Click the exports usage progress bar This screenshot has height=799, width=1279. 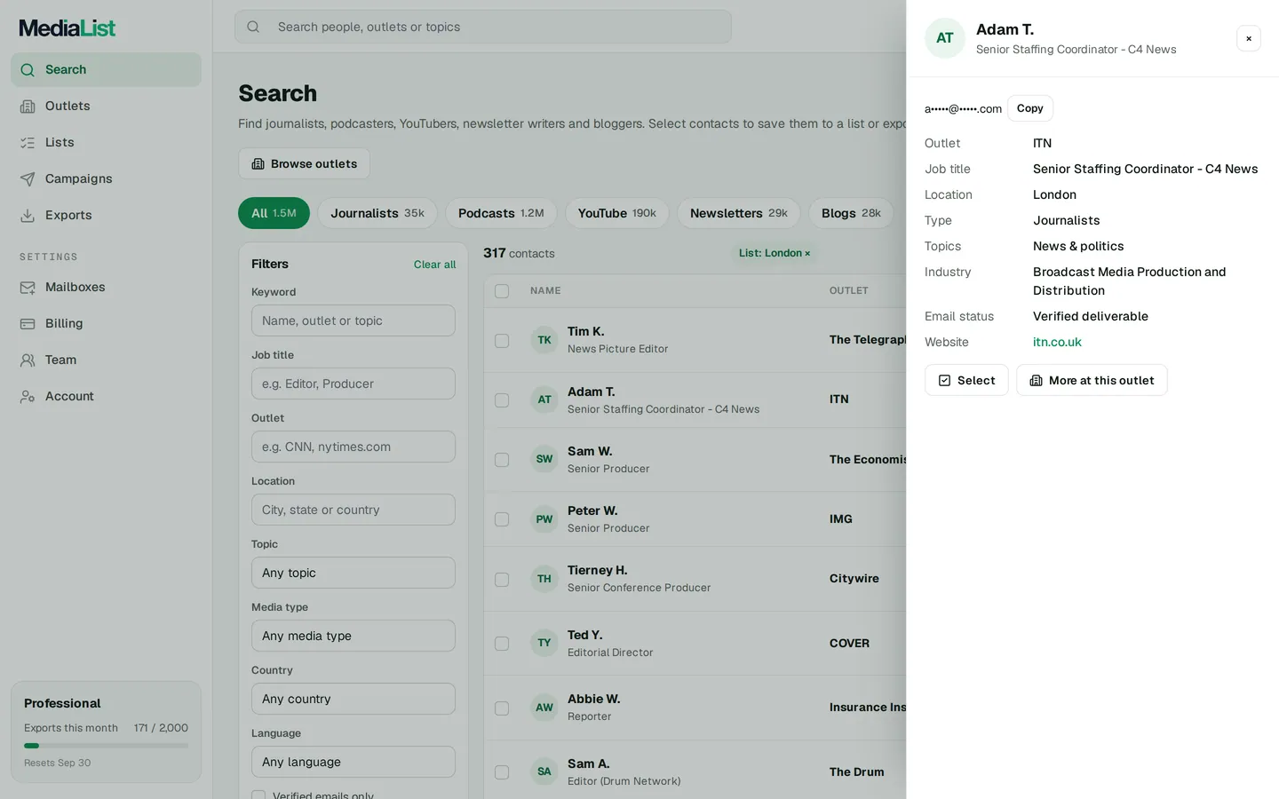point(106,746)
